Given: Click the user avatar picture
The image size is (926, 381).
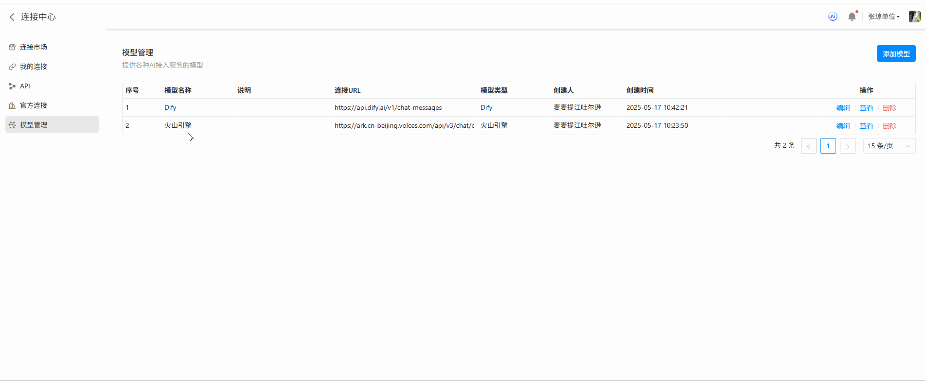Looking at the screenshot, I should (x=914, y=17).
